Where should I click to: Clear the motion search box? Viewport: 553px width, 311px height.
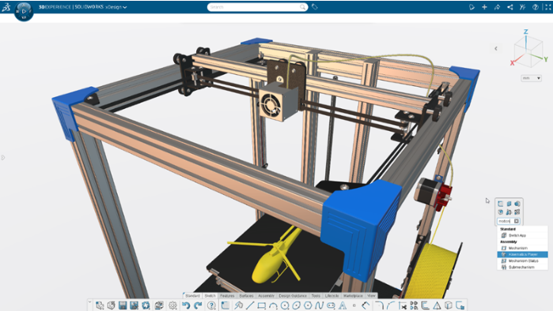(517, 221)
